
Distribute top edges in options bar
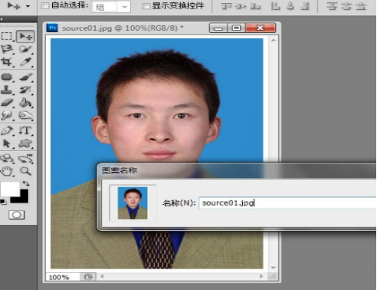[332, 6]
